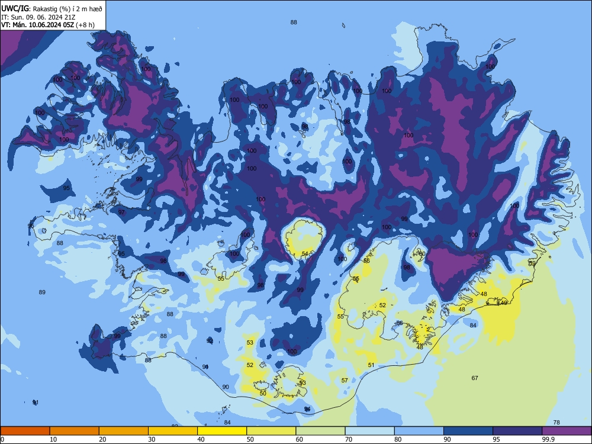Image resolution: width=592 pixels, height=444 pixels.
Task: Click the humidity value '90' on the map
Action: click(226, 387)
